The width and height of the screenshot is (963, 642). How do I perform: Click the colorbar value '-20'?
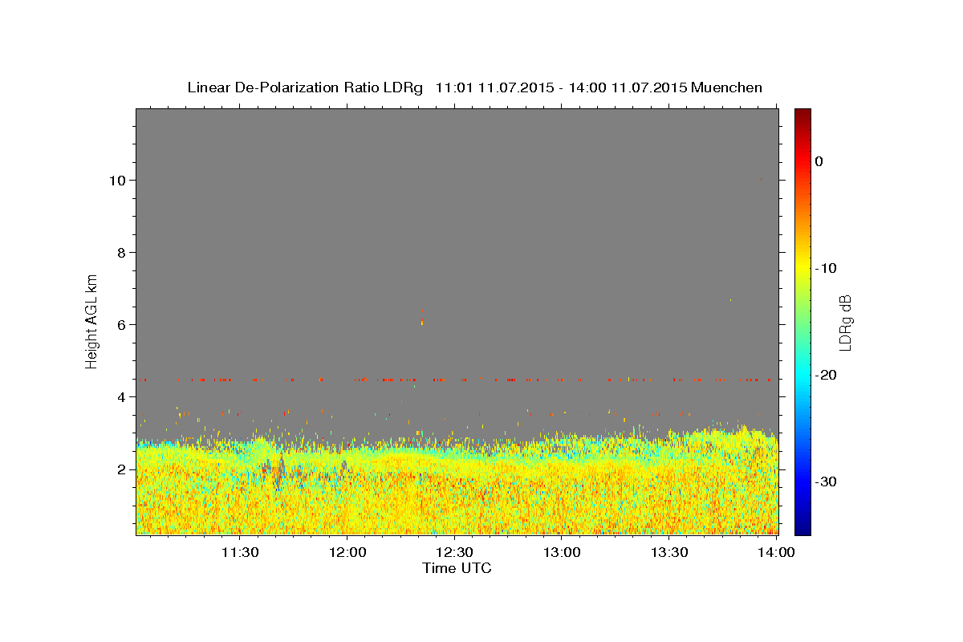827,375
